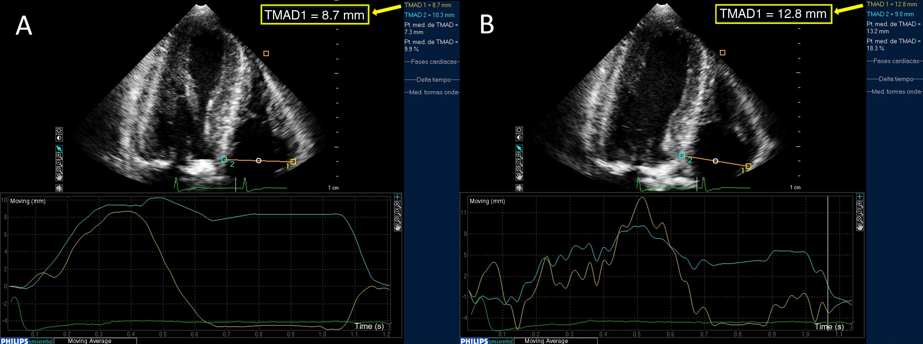923x344 pixels.
Task: Click the white time cursor on panel B graph
Action: coord(828,262)
